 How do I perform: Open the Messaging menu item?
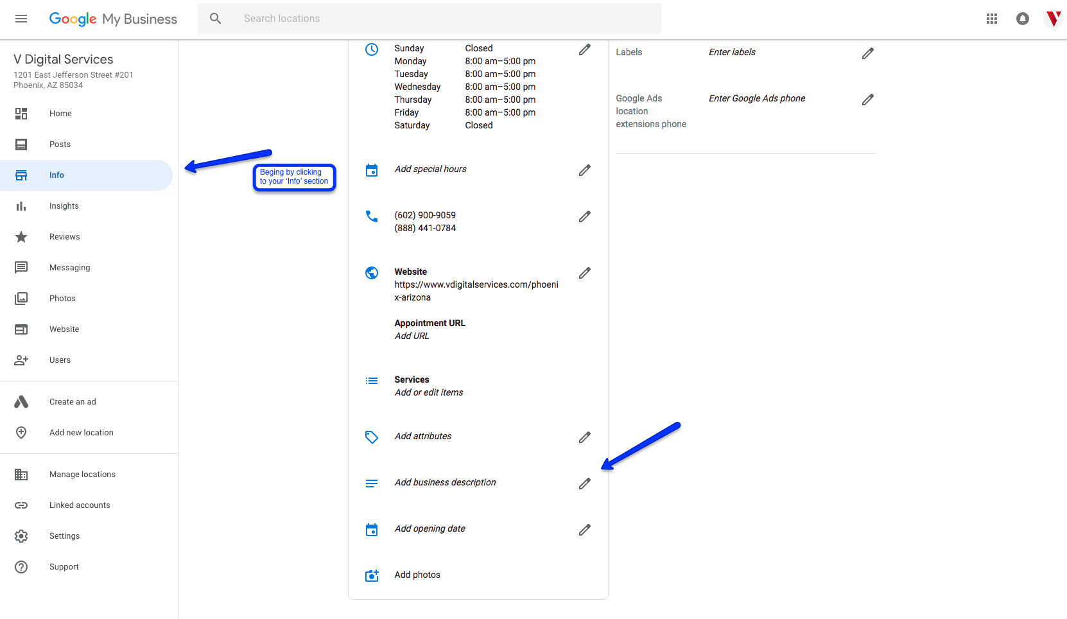pyautogui.click(x=70, y=268)
